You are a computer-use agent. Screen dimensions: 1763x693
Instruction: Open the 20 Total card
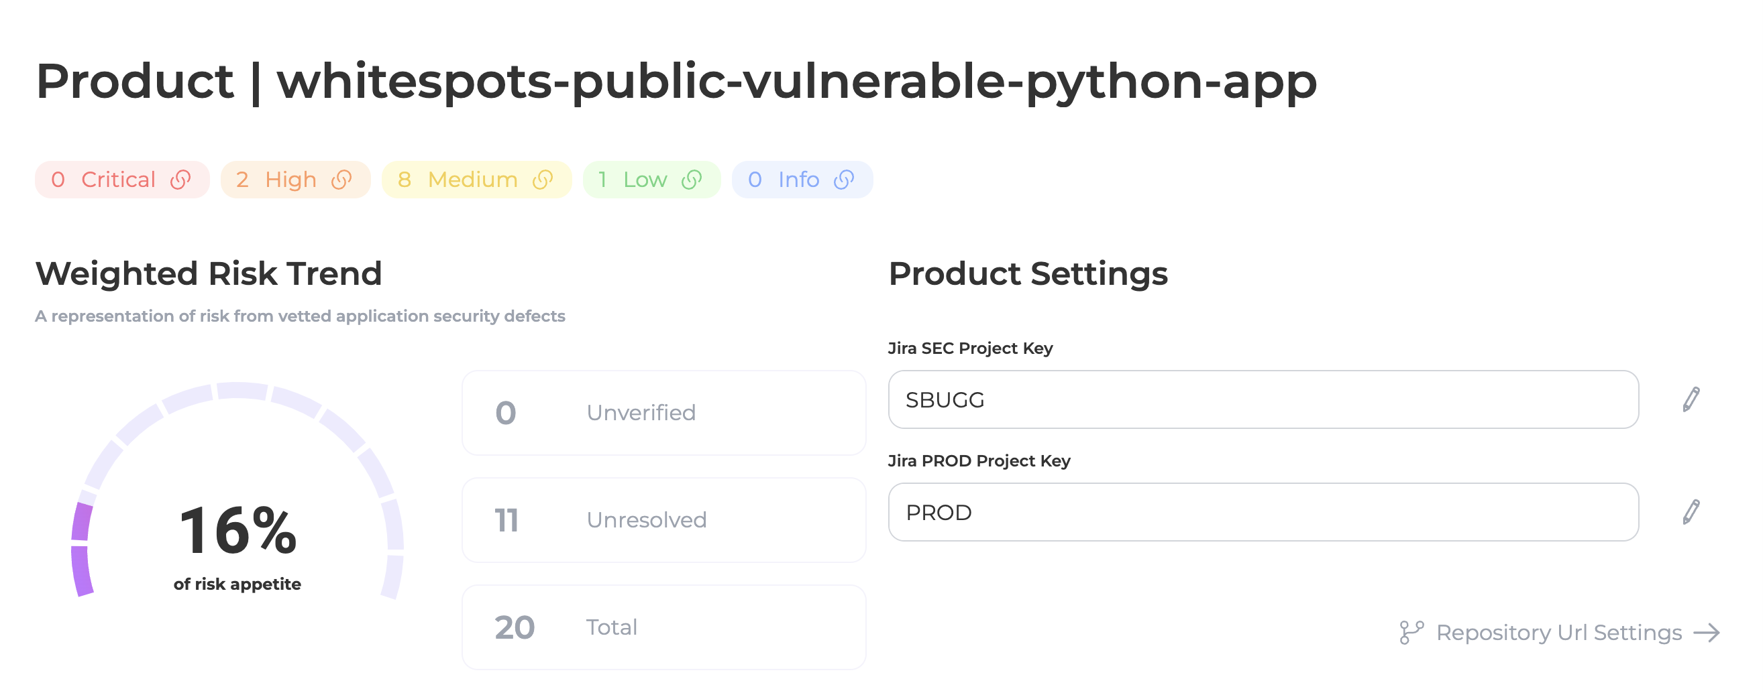(x=664, y=627)
